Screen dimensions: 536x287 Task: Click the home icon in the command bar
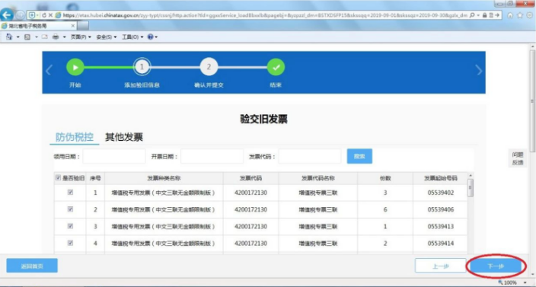point(9,37)
